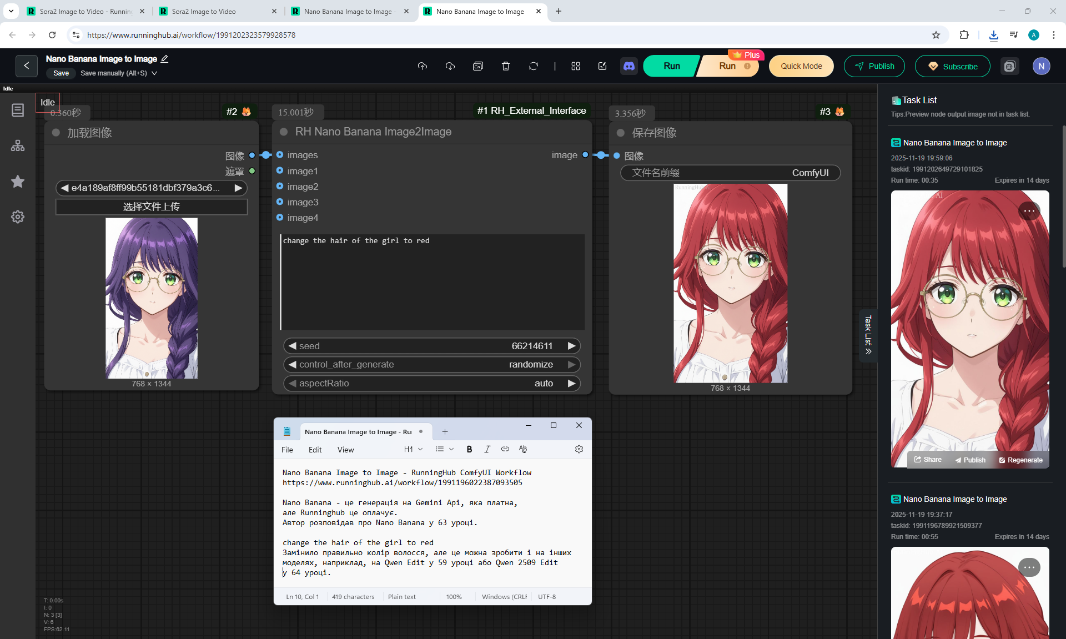Toggle the collapse dot on 加载图像 node
Screen dimensions: 1066x639
pos(56,133)
